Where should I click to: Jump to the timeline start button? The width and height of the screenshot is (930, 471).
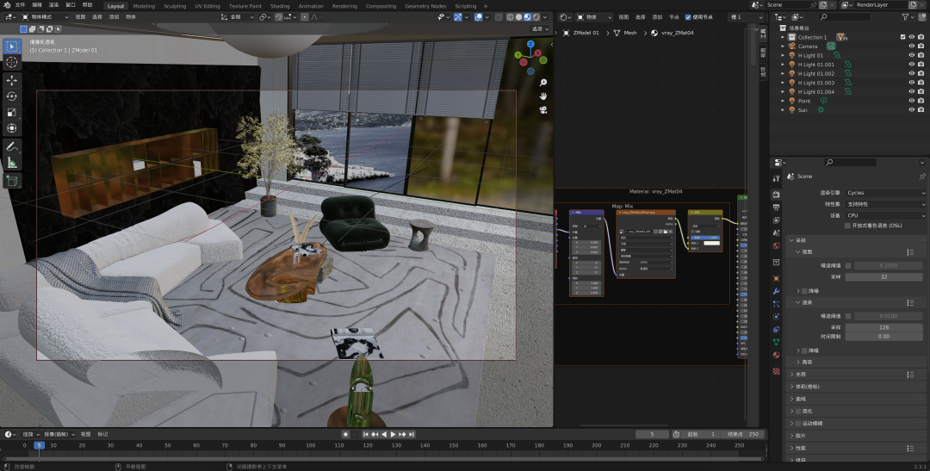367,434
